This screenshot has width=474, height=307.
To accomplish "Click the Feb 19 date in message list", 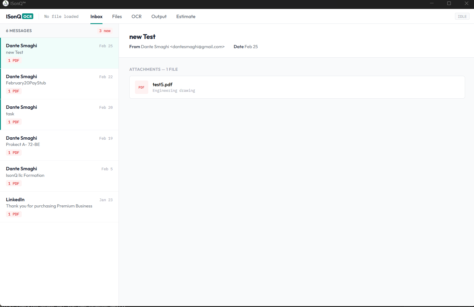I will [106, 138].
